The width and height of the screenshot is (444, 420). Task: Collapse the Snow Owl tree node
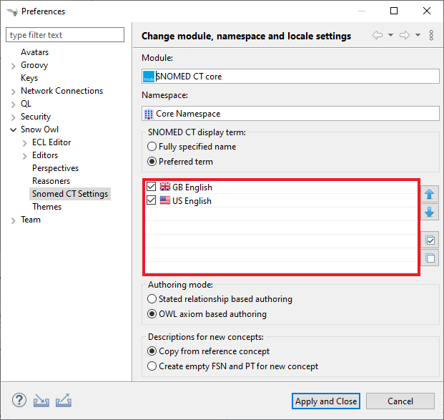click(13, 130)
